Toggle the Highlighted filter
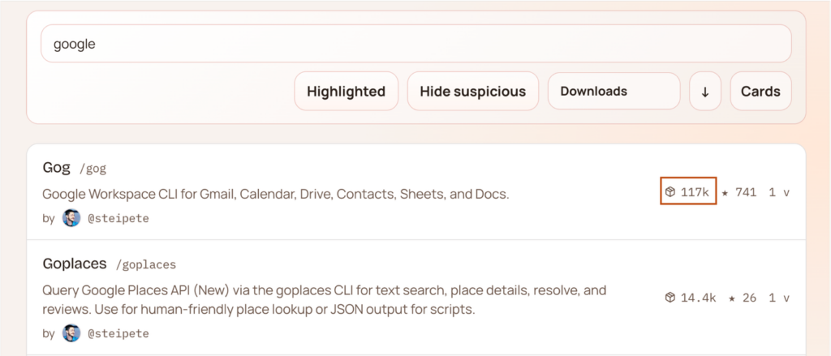 [346, 92]
